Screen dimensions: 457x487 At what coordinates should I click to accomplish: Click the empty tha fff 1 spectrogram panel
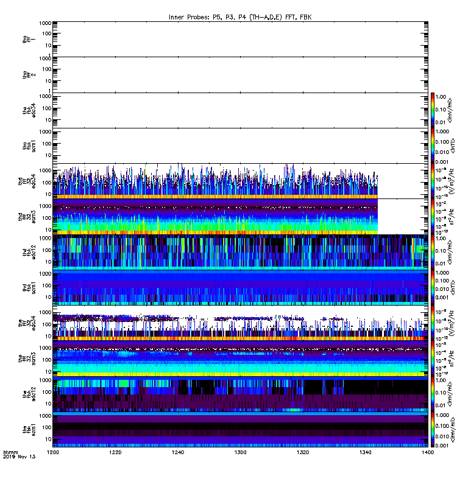pyautogui.click(x=240, y=39)
